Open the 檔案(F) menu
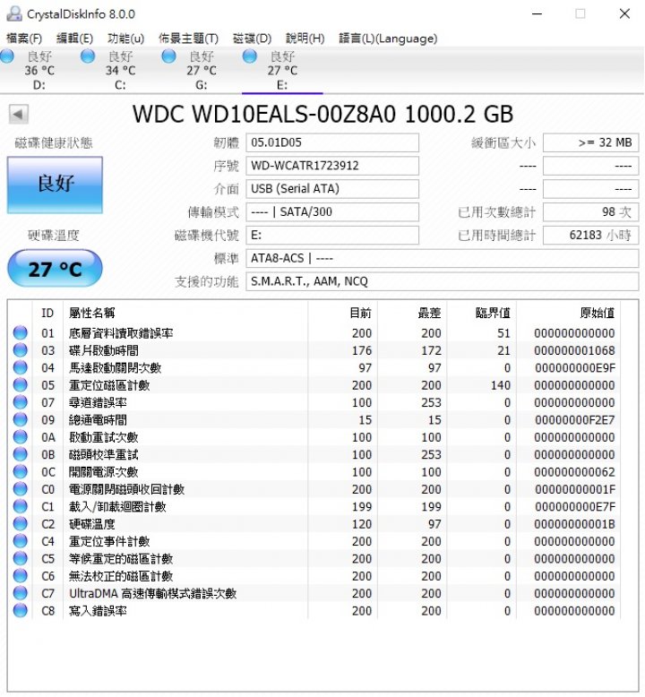This screenshot has width=645, height=697. point(24,39)
